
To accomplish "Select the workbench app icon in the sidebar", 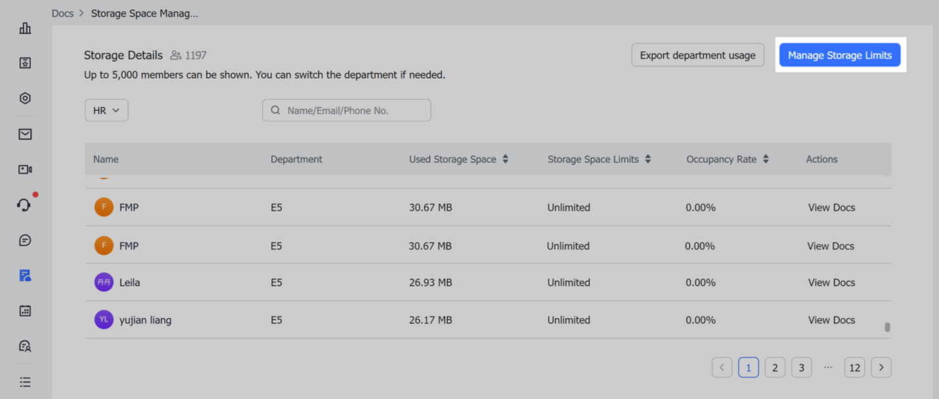I will (24, 63).
